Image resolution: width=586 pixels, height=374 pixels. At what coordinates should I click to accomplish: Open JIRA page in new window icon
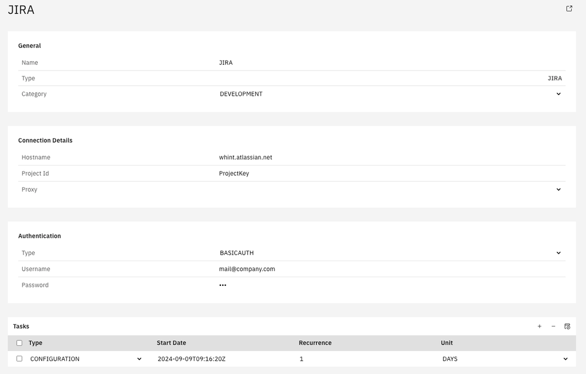569,9
